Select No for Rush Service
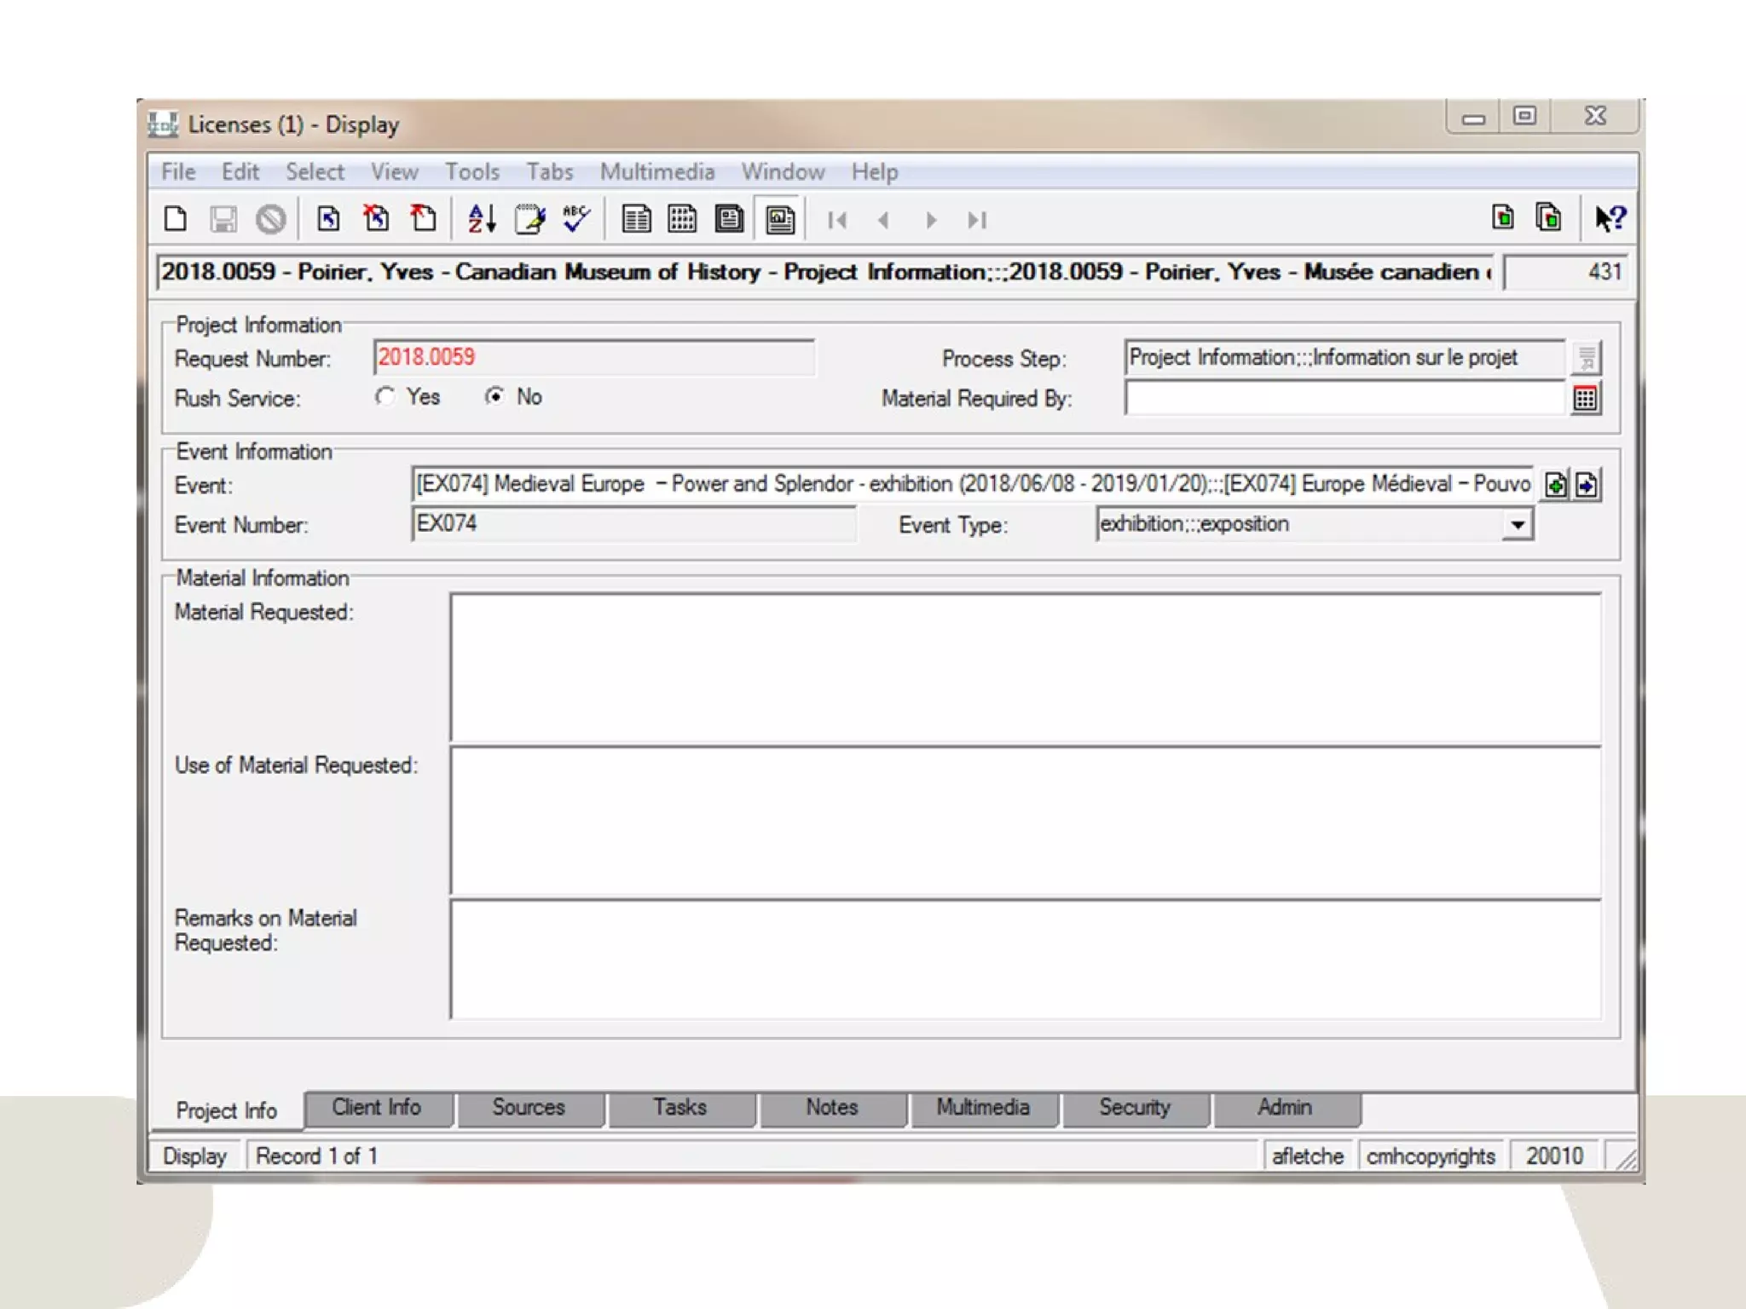The width and height of the screenshot is (1746, 1309). click(x=494, y=397)
